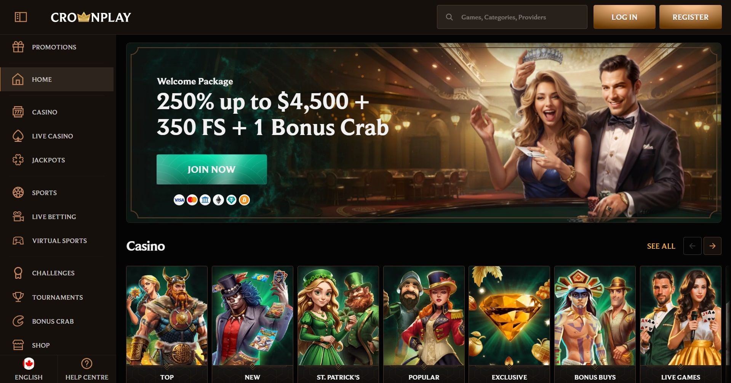Click the Join Now button
This screenshot has width=731, height=383.
(x=211, y=169)
